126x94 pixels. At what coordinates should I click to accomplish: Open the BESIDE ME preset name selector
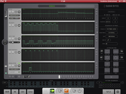(x=52, y=6)
